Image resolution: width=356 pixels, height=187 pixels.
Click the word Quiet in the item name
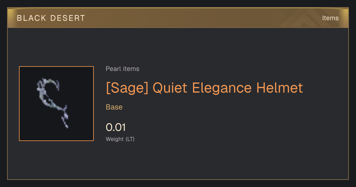tap(170, 88)
